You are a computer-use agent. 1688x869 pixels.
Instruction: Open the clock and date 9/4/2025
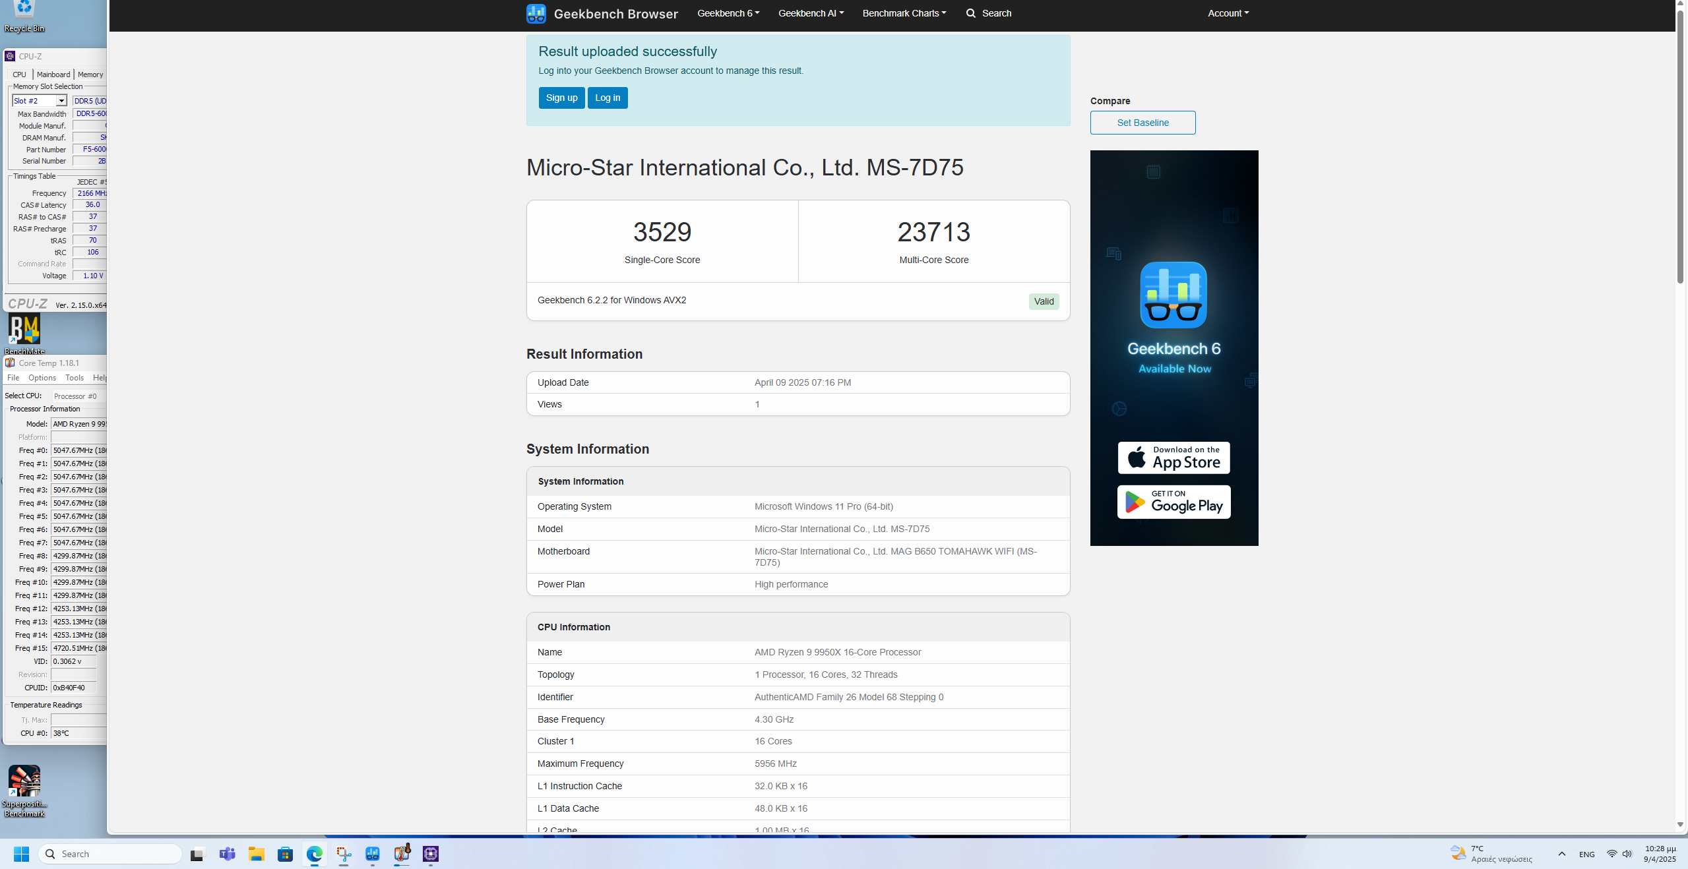click(x=1660, y=854)
